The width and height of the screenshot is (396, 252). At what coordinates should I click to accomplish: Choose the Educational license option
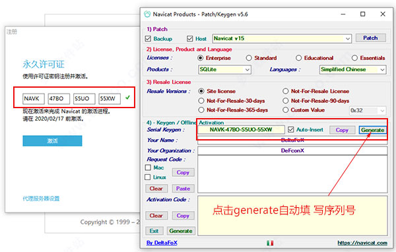tap(298, 58)
